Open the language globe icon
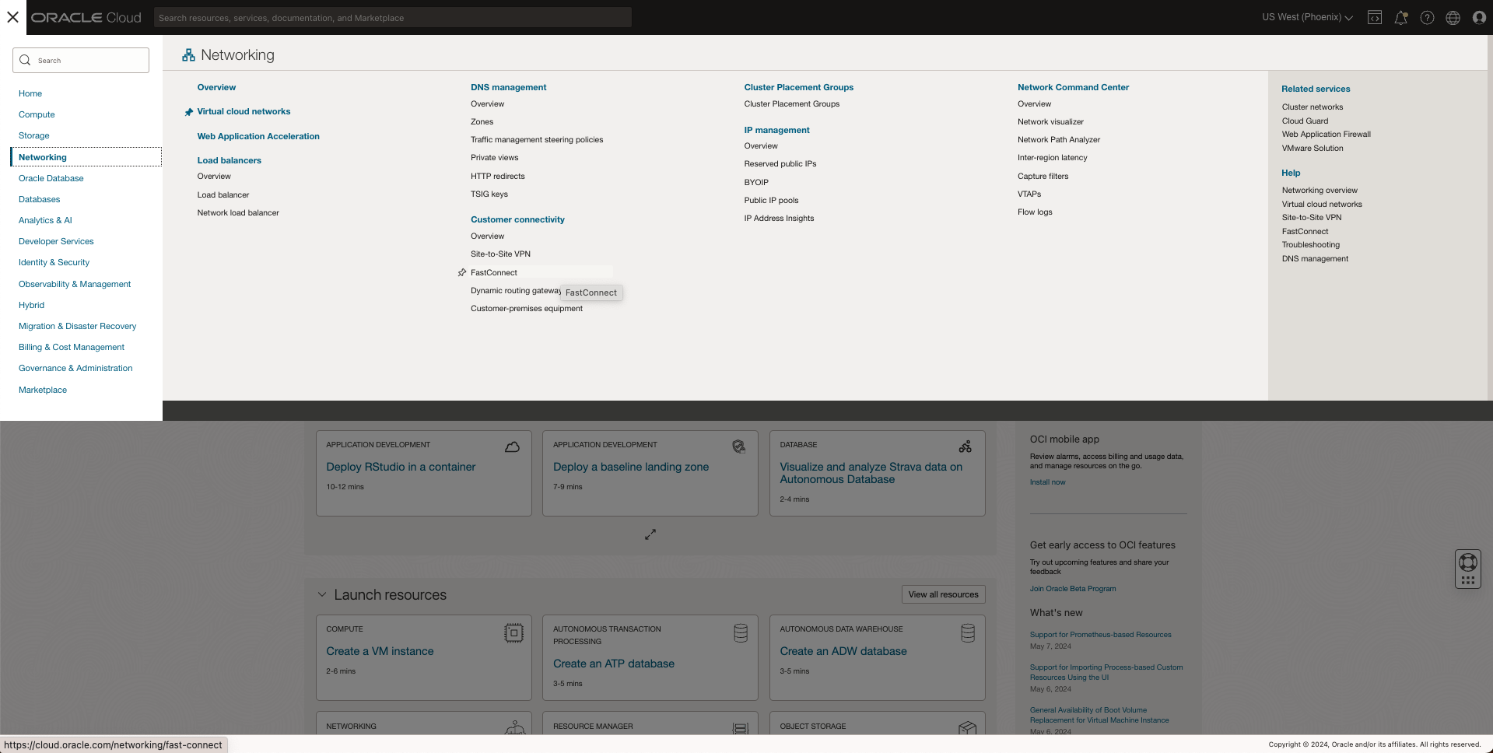1493x753 pixels. pyautogui.click(x=1453, y=17)
